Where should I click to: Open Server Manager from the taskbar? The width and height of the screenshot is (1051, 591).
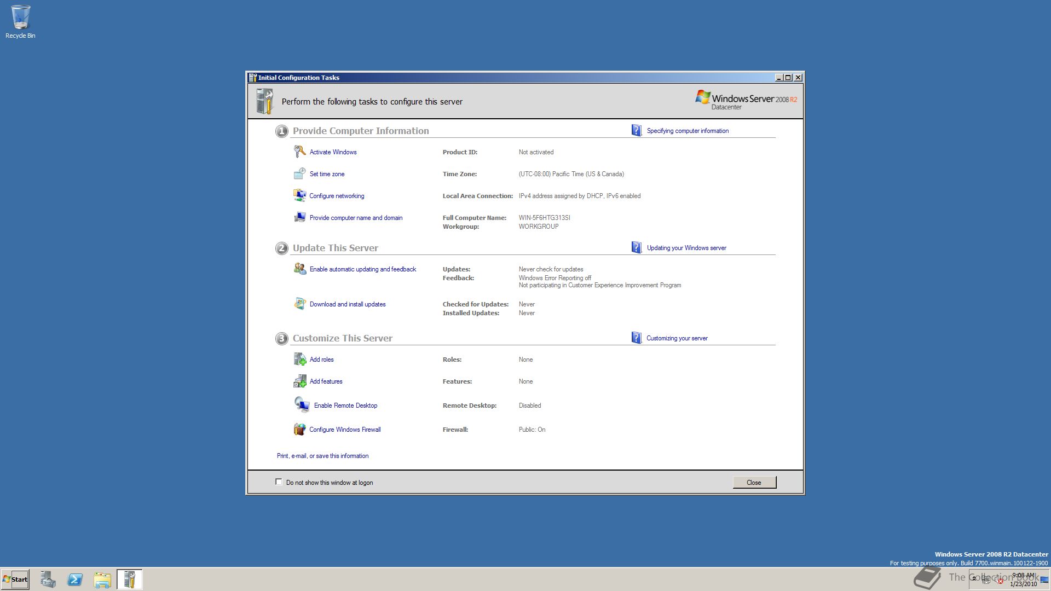coord(48,580)
